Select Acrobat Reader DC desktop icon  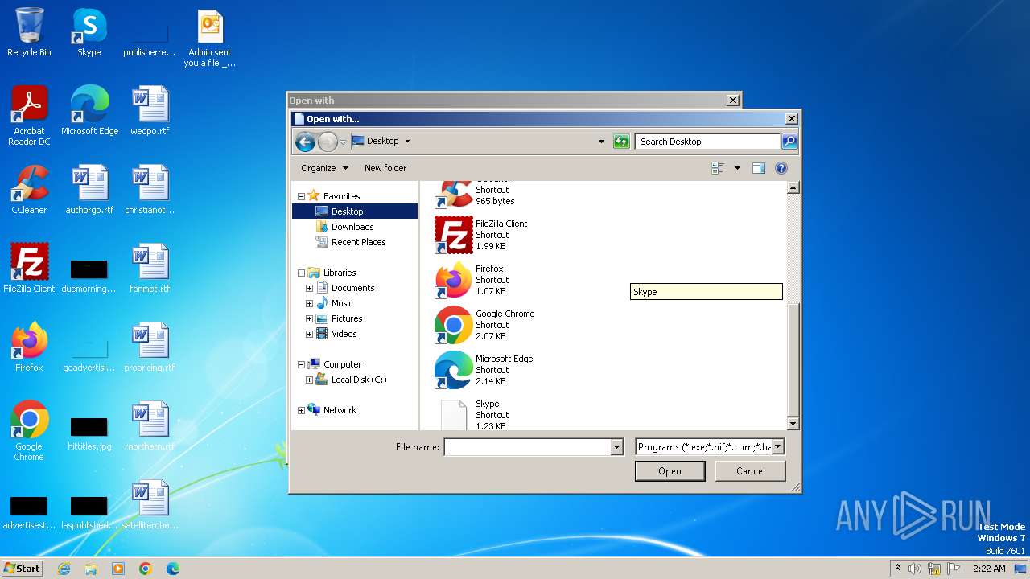[x=29, y=116]
